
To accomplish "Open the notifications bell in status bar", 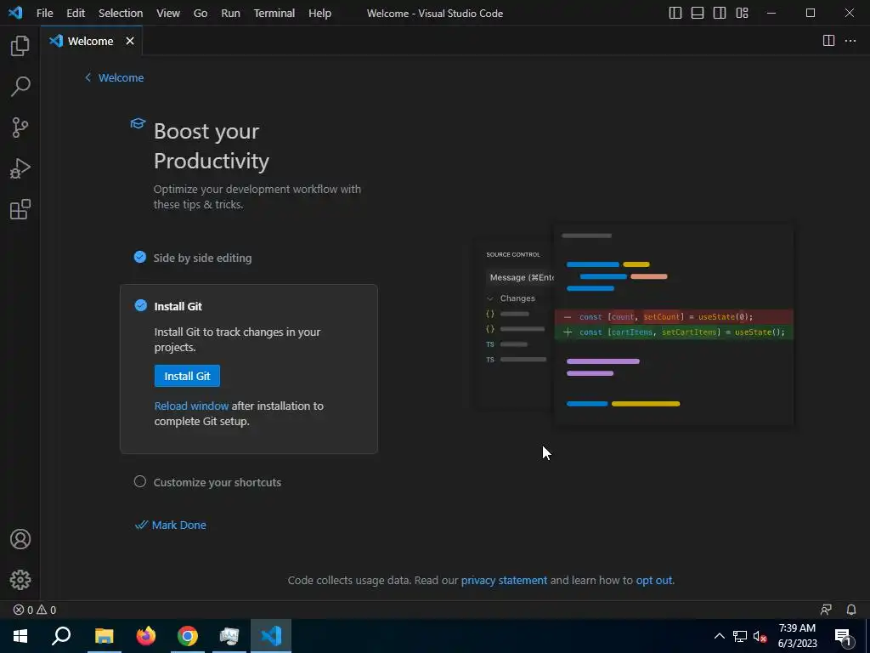I will pyautogui.click(x=851, y=610).
